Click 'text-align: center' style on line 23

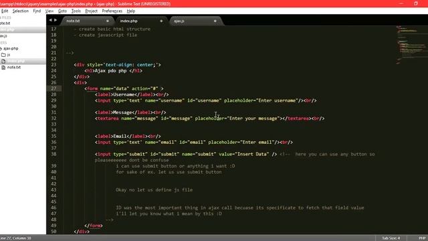click(x=129, y=65)
